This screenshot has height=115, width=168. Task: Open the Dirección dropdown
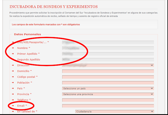[108, 65]
